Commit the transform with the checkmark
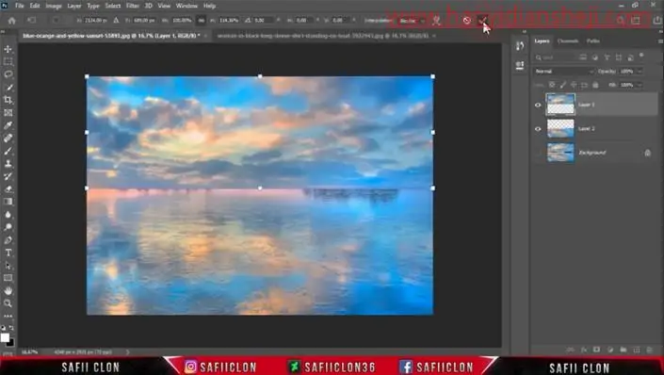This screenshot has height=375, width=664. (x=482, y=21)
